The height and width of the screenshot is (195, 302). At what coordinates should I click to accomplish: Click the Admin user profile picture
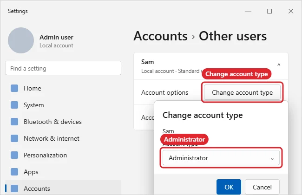click(21, 40)
